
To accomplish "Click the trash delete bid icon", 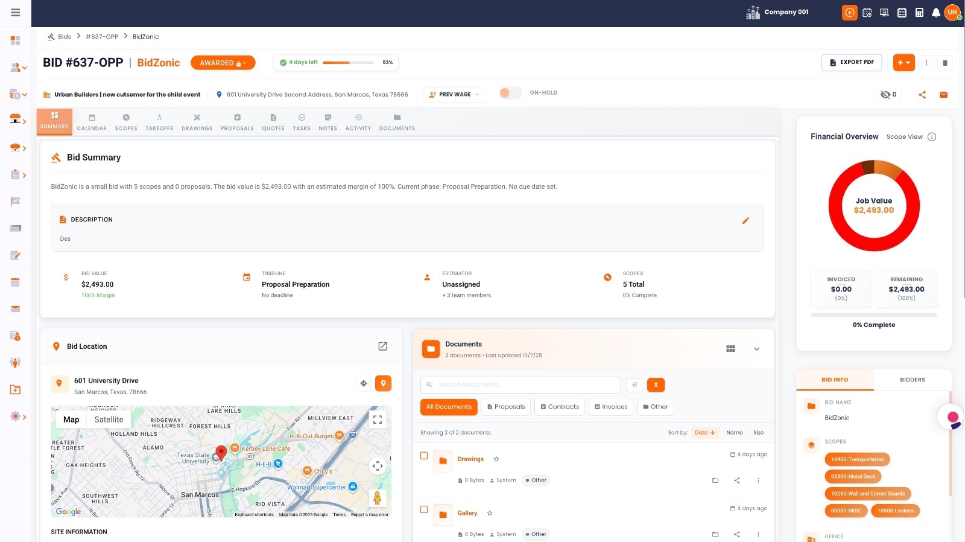I will [x=945, y=63].
